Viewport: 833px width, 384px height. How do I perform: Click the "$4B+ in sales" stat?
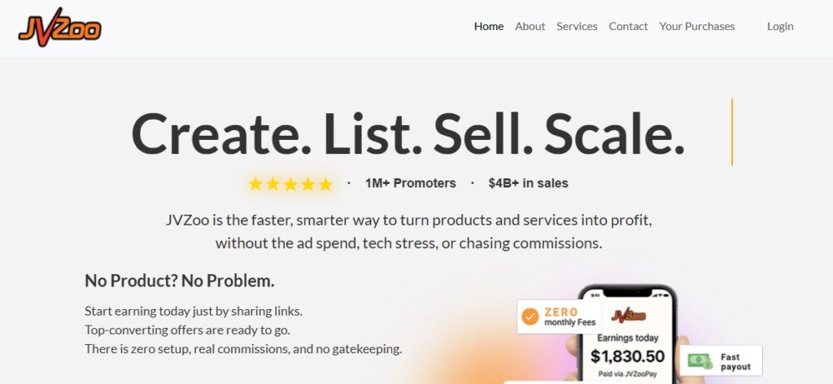point(528,184)
